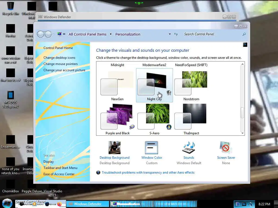Click the help icon in the top-right corner
278x208 pixels.
(x=245, y=45)
